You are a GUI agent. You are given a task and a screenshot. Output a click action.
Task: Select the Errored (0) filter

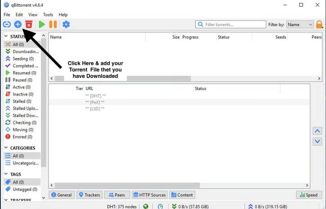[22, 136]
